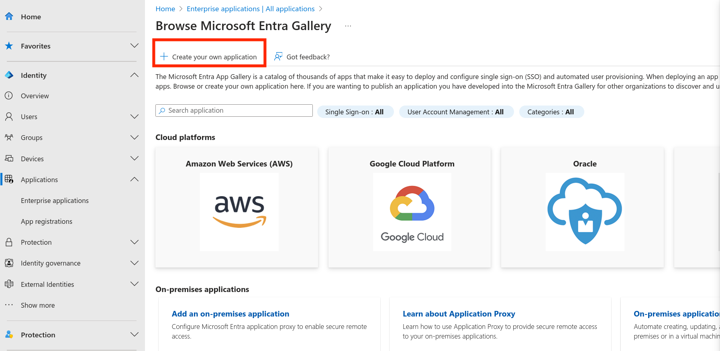Image resolution: width=720 pixels, height=351 pixels.
Task: Select App registrations in sidebar
Action: (x=47, y=221)
